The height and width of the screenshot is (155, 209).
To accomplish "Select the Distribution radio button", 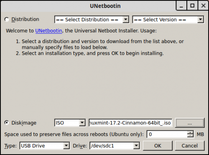I will point(7,19).
